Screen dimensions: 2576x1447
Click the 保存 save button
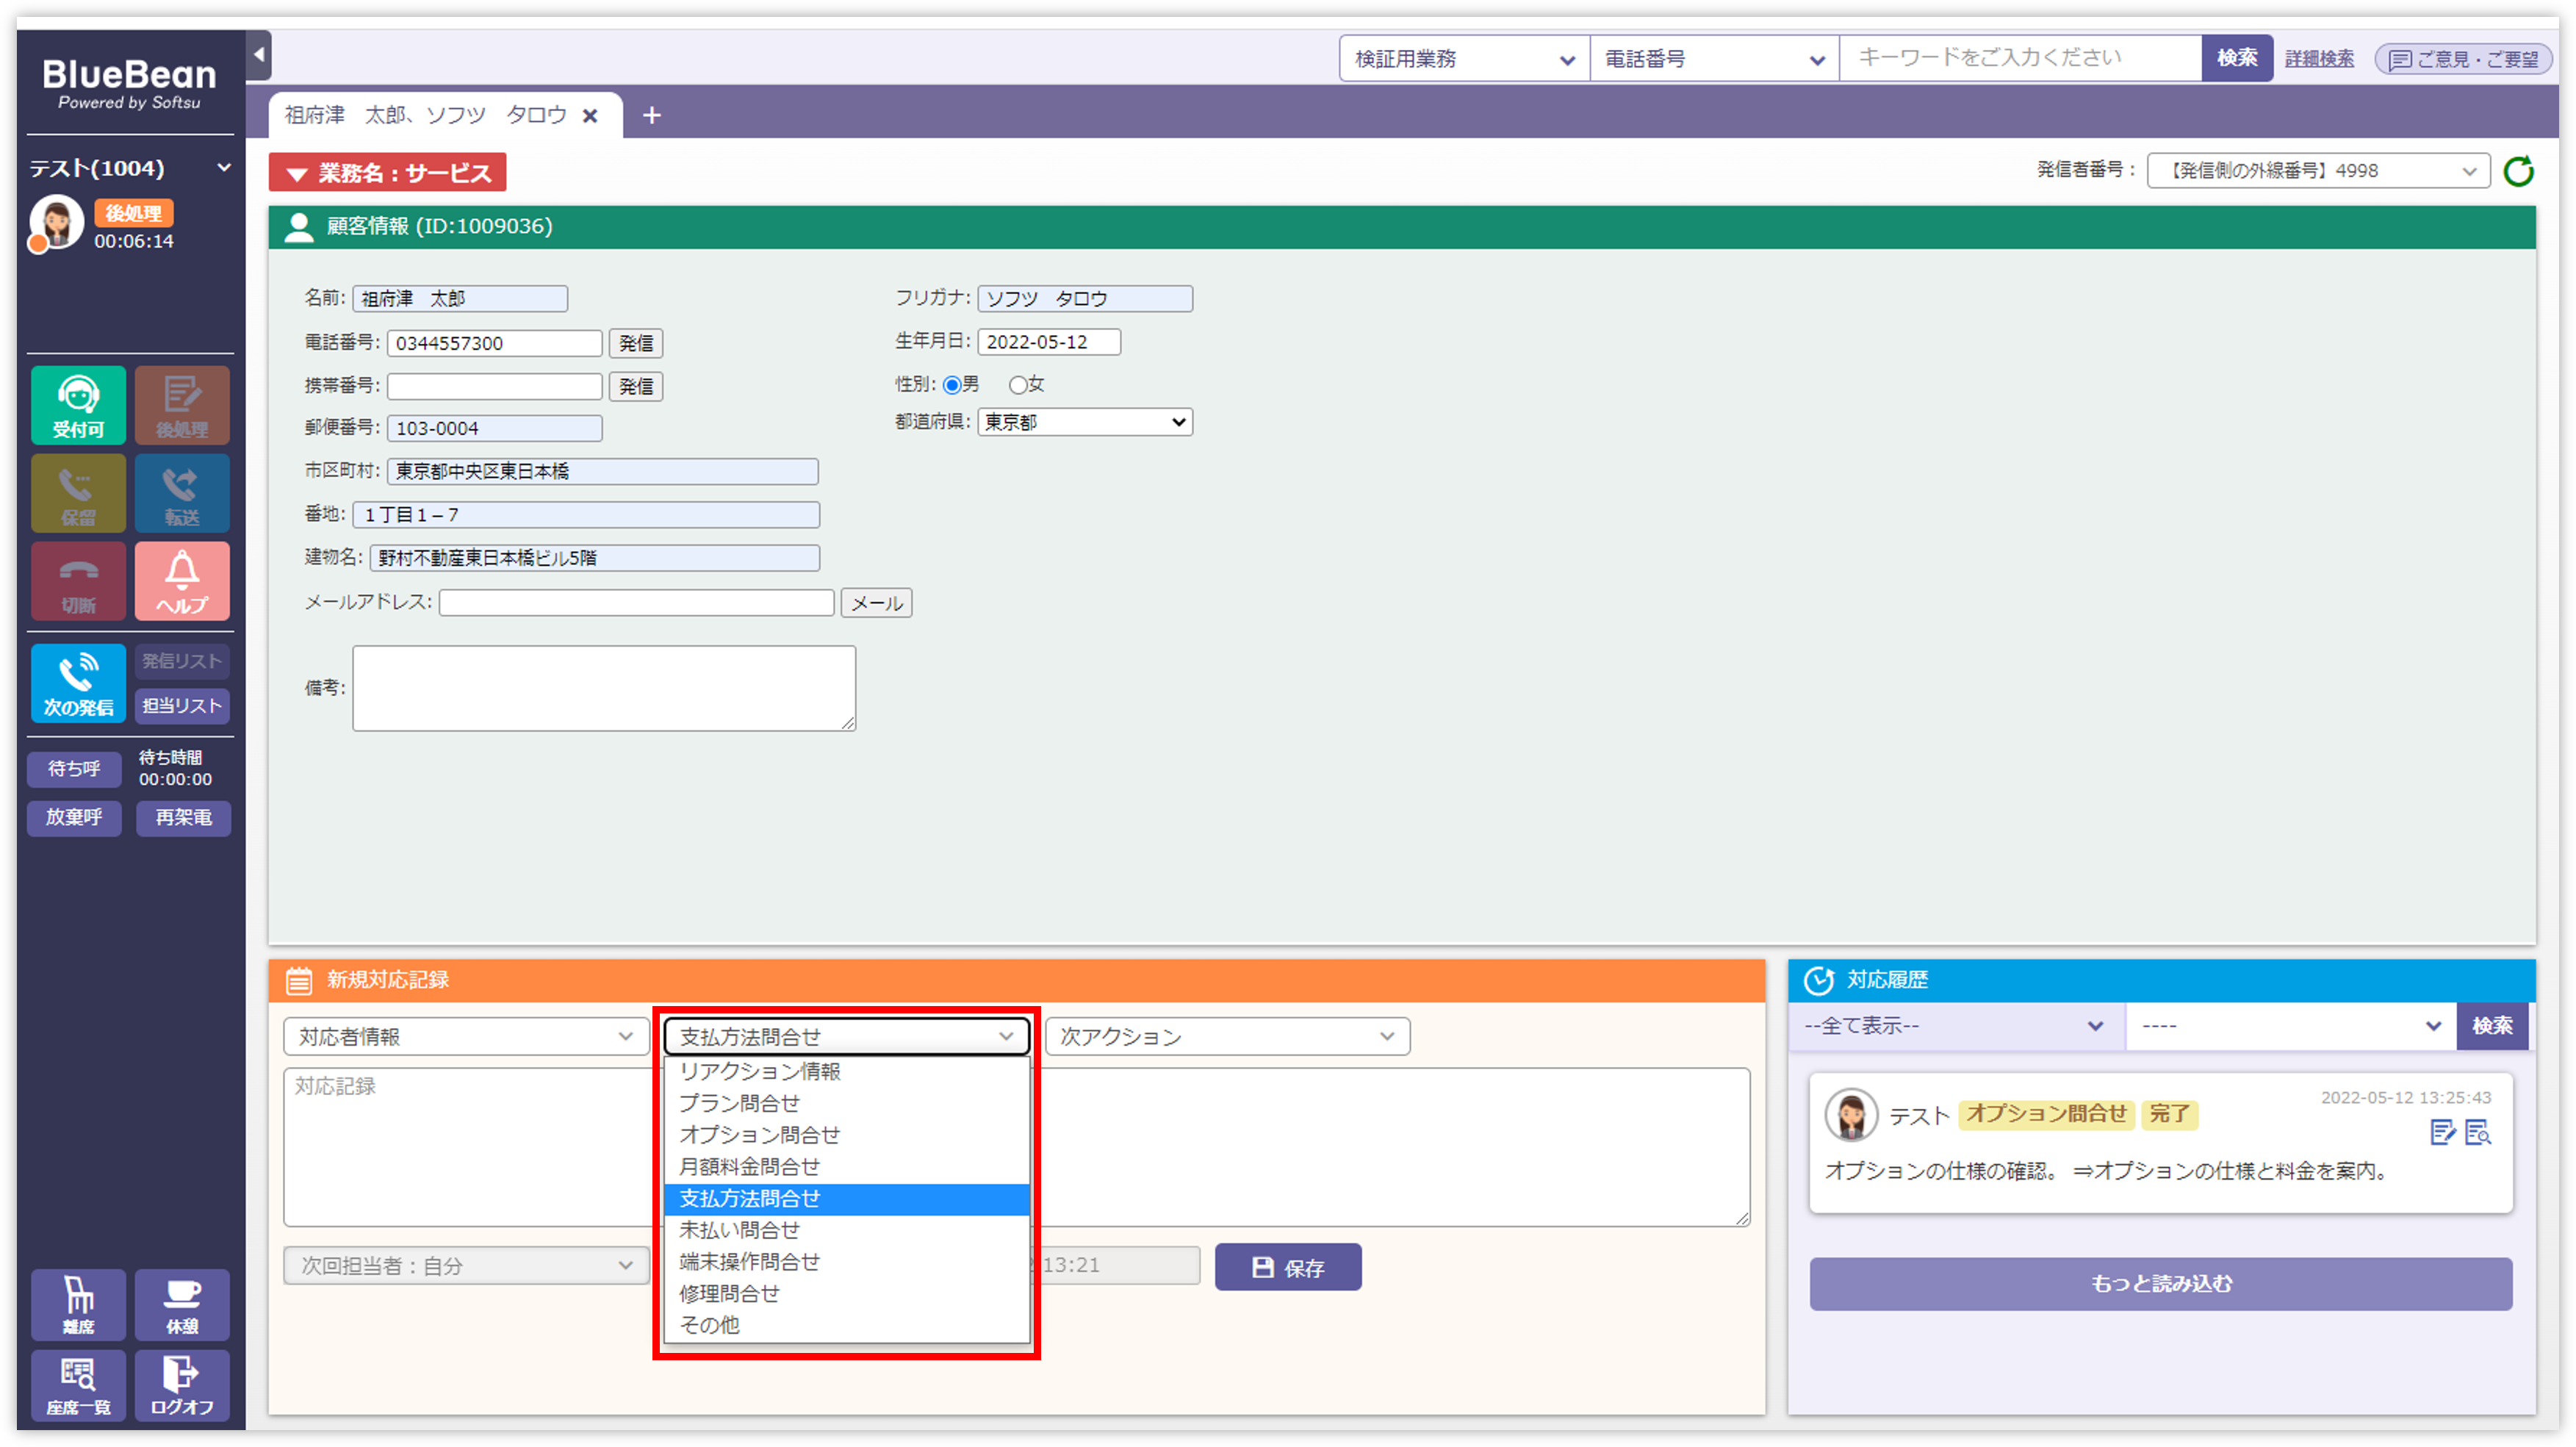tap(1288, 1267)
